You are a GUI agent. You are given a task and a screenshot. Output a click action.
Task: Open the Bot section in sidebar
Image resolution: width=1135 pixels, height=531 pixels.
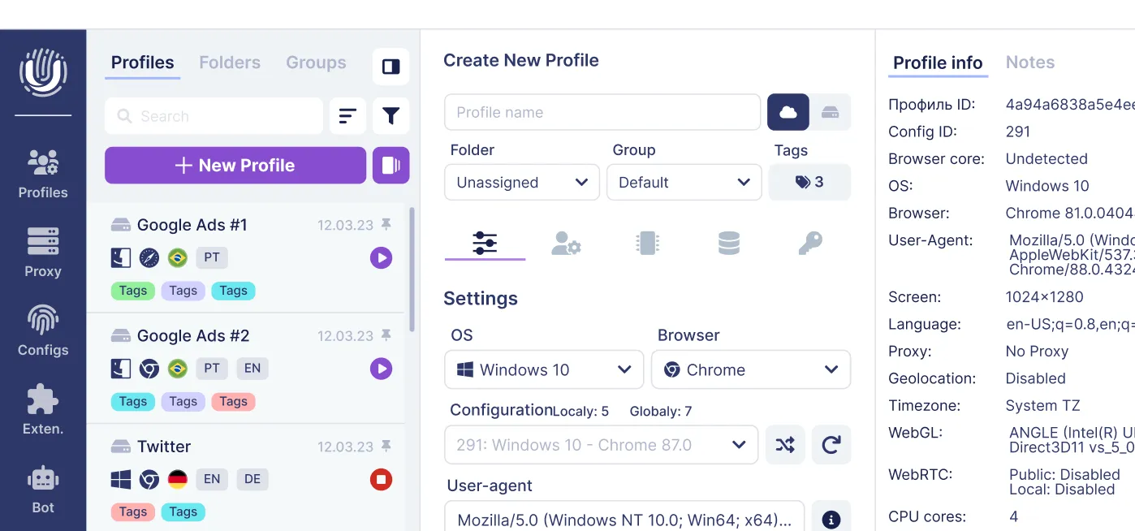click(x=43, y=489)
